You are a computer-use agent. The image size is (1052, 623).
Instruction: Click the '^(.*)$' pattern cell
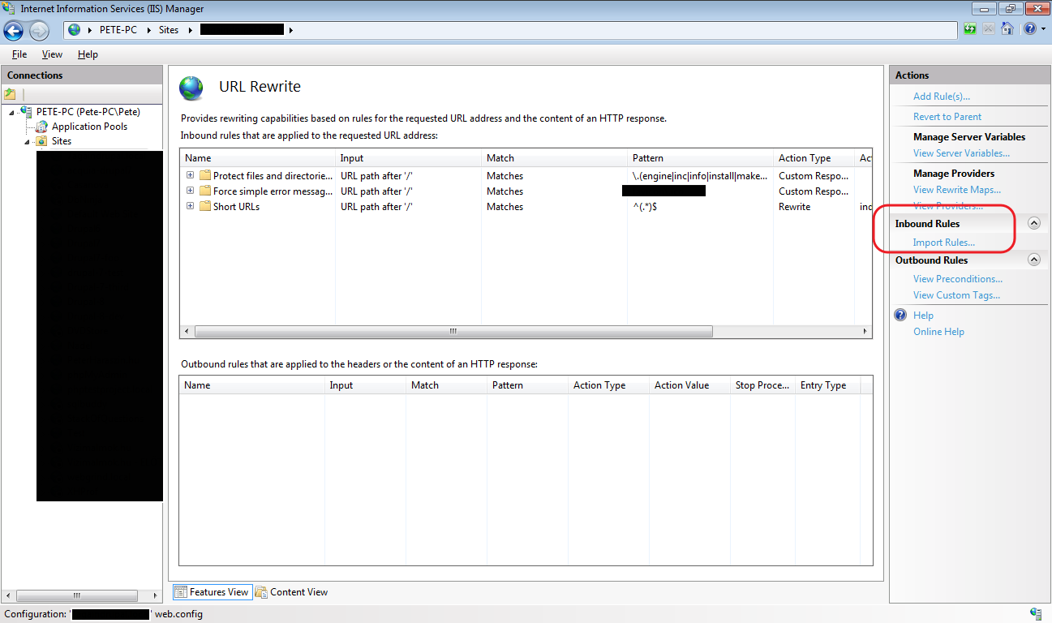coord(645,207)
